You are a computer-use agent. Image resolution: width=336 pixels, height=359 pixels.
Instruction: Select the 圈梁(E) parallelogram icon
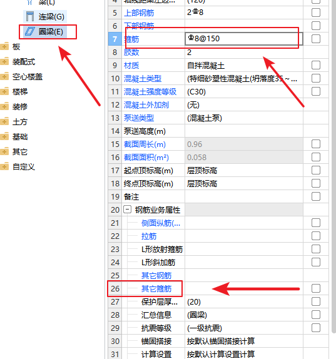[30, 31]
